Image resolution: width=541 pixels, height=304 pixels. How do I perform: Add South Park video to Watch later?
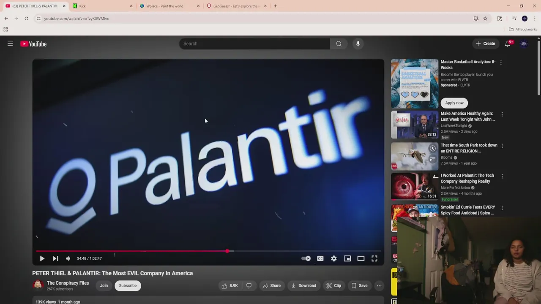click(x=432, y=149)
